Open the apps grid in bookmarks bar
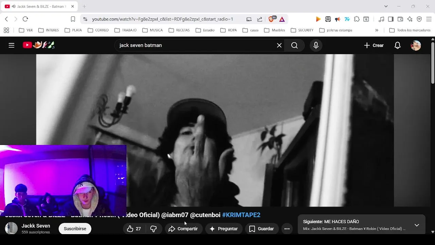 pos(6,30)
